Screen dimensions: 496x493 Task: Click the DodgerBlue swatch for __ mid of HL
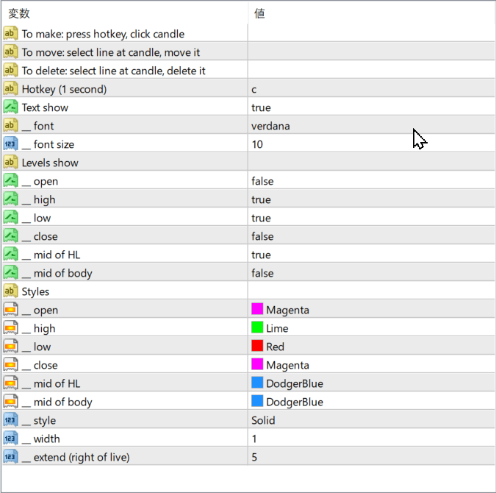coord(257,383)
